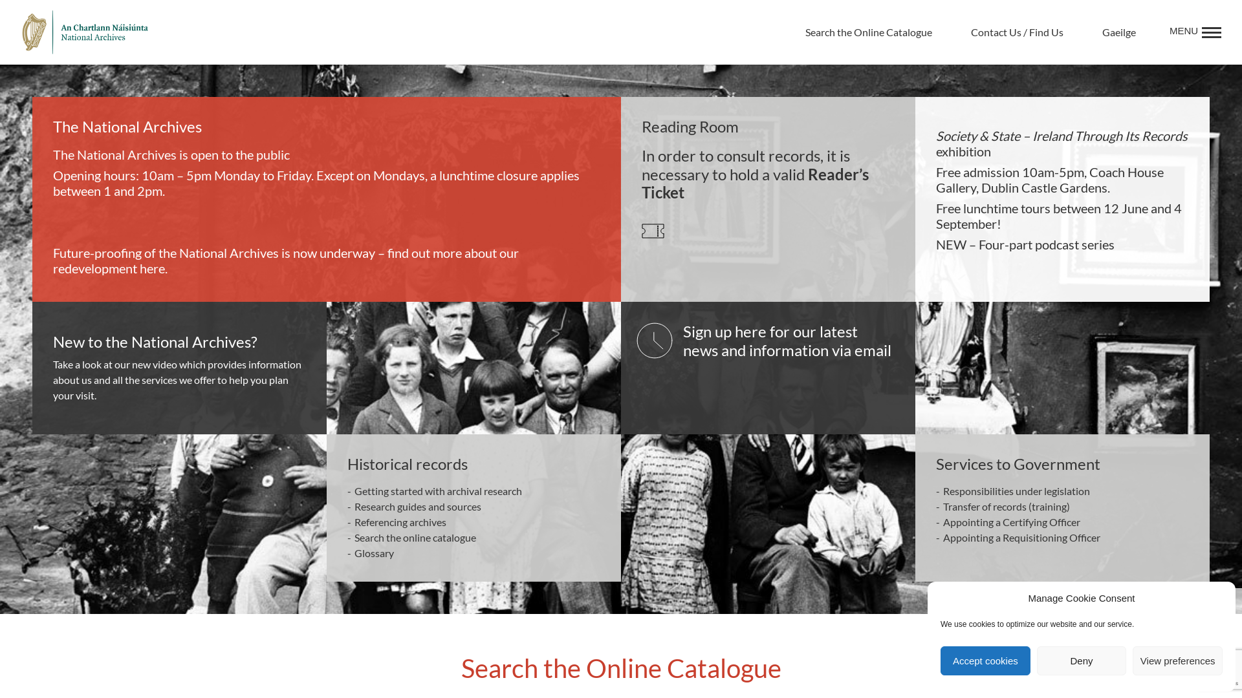The height and width of the screenshot is (698, 1242).
Task: Open the hamburger MENU icon
Action: [x=1211, y=32]
